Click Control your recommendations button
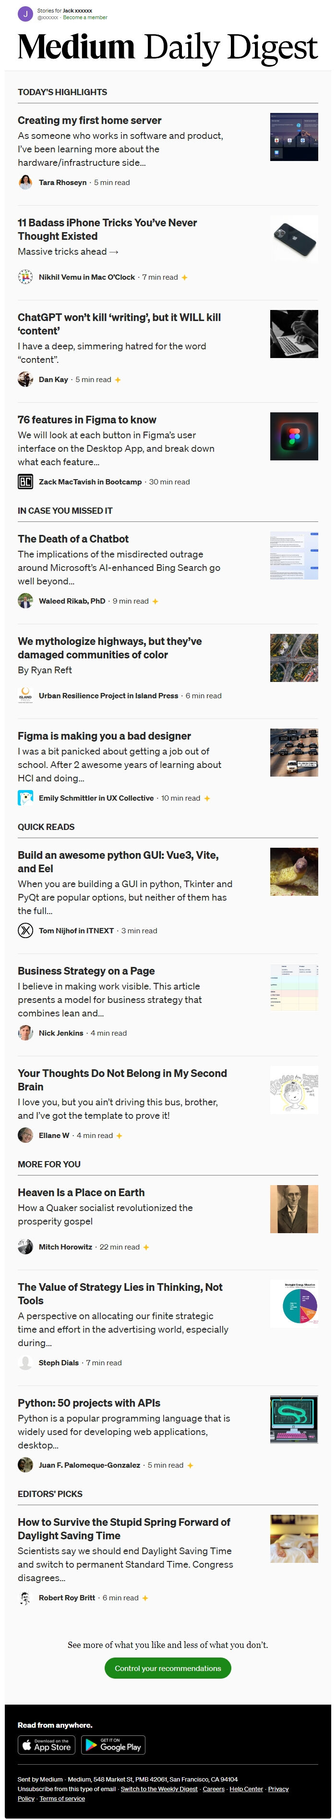This screenshot has width=336, height=1819. 168,1668
